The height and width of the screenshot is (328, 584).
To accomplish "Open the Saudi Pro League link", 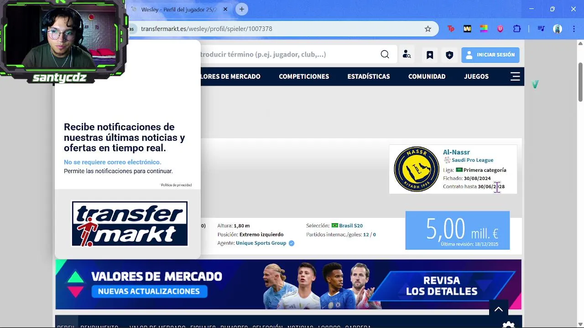I will coord(472,160).
